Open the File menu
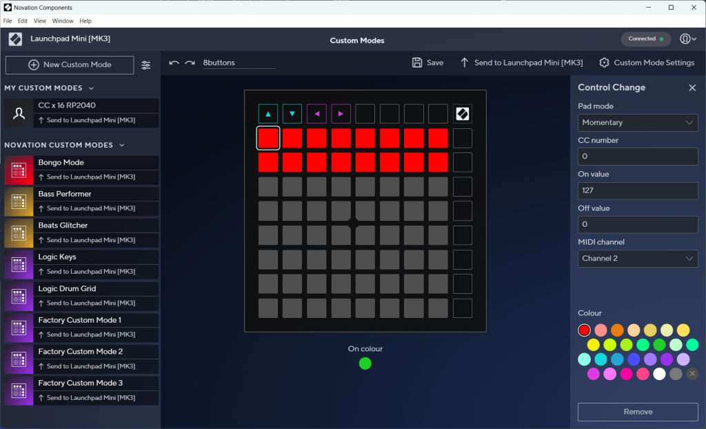 coord(8,21)
